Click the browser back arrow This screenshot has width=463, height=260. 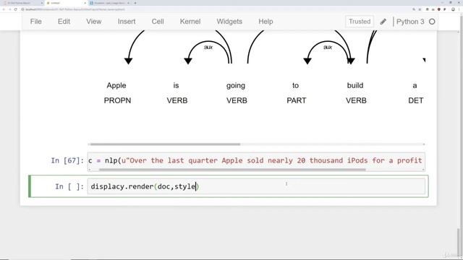pyautogui.click(x=4, y=9)
